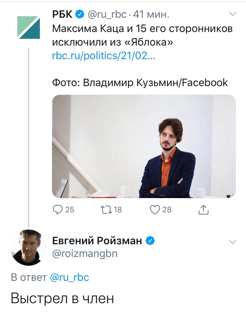246x322 pixels.
Task: Like the tweet with heart icon
Action: pyautogui.click(x=155, y=210)
